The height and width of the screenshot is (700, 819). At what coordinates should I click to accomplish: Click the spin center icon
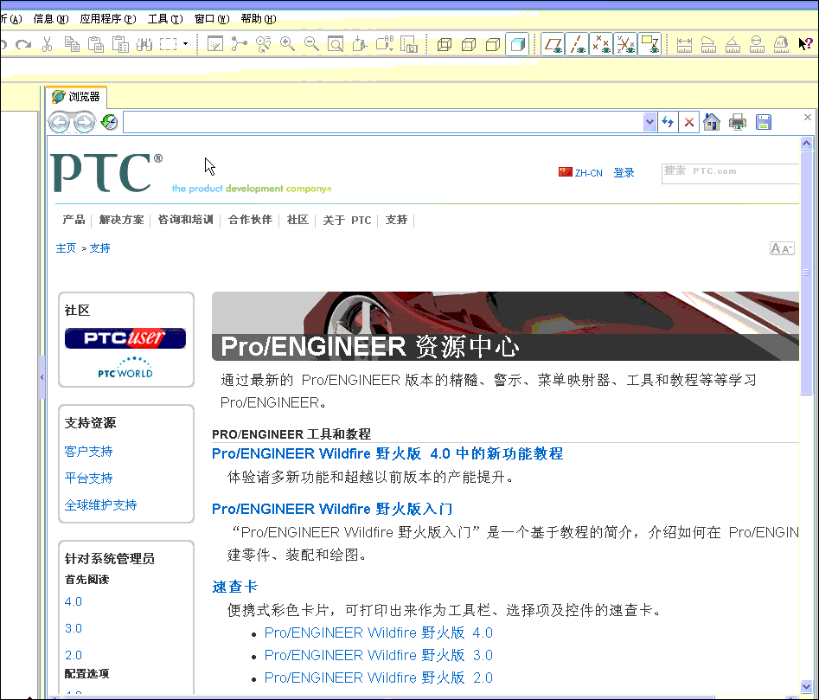(240, 44)
